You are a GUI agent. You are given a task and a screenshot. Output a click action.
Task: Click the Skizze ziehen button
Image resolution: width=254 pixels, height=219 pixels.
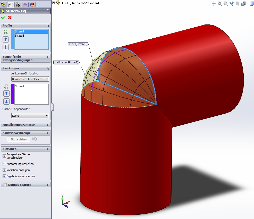pyautogui.click(x=19, y=139)
